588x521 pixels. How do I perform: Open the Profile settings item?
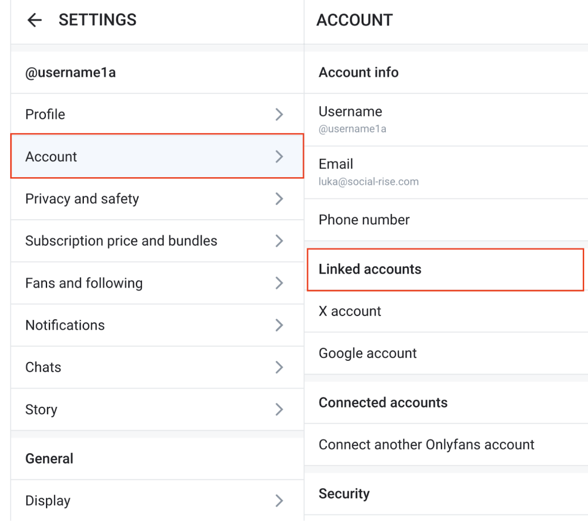[x=45, y=114]
